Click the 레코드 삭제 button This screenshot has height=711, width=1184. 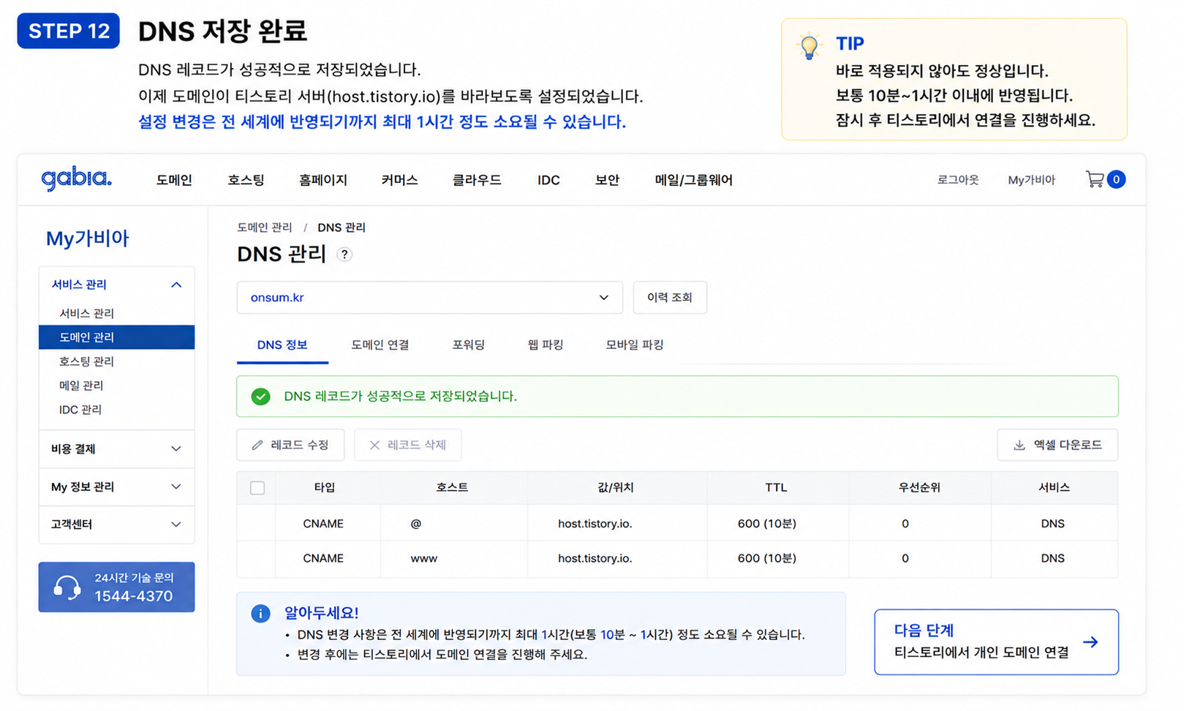click(x=408, y=445)
